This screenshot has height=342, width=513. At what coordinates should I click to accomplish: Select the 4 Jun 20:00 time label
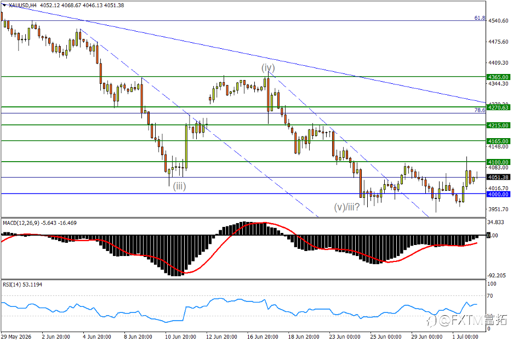(x=97, y=337)
